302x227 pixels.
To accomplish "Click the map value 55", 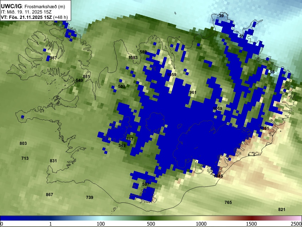I will pos(272,72).
